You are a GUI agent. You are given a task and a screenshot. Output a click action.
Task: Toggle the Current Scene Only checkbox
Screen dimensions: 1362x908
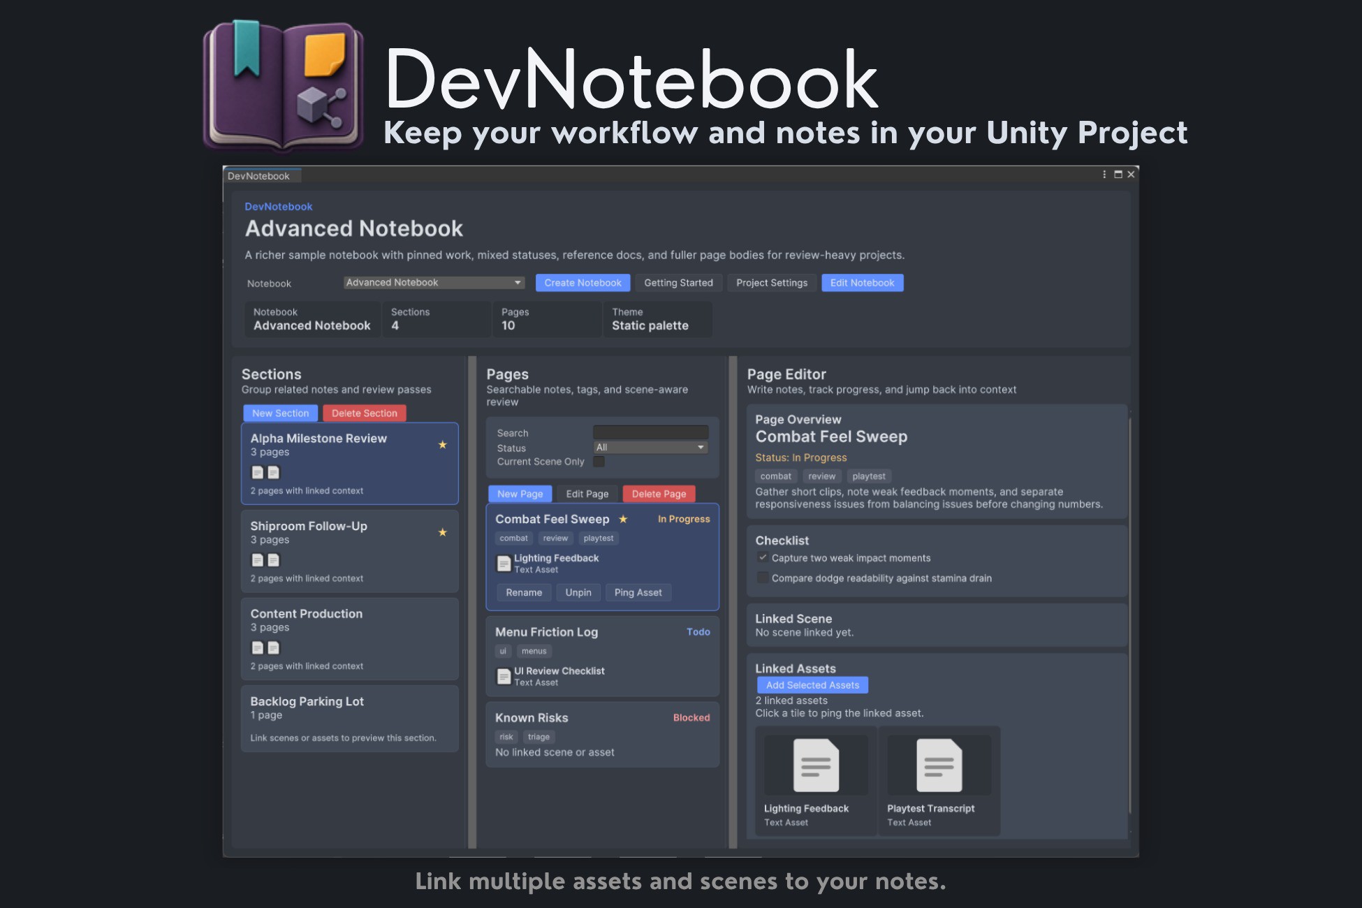tap(599, 462)
